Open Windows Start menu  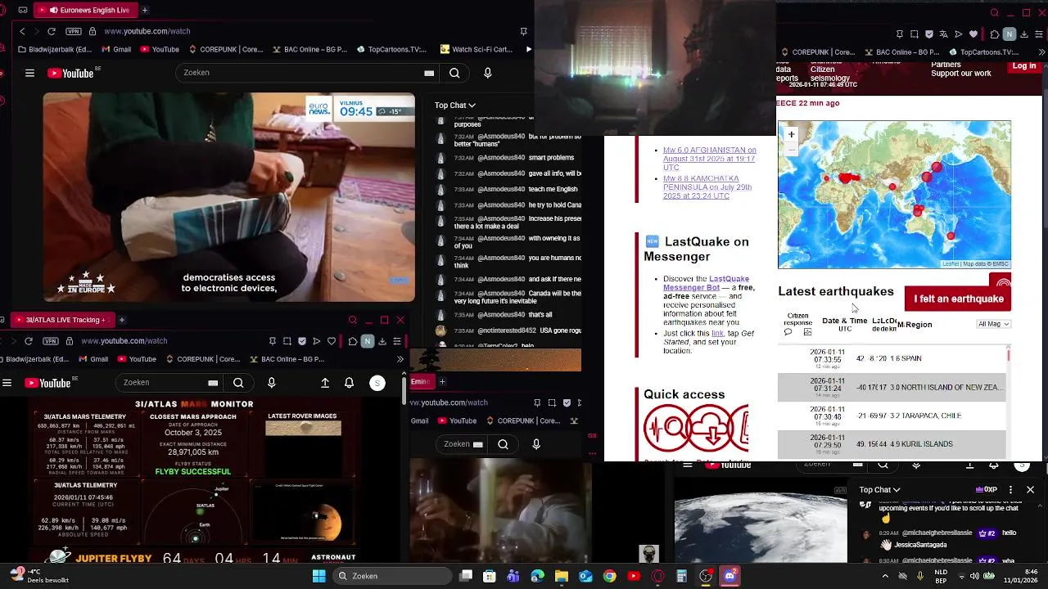(x=318, y=576)
